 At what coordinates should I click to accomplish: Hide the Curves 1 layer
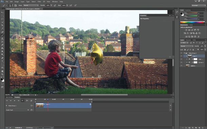pos(181,62)
